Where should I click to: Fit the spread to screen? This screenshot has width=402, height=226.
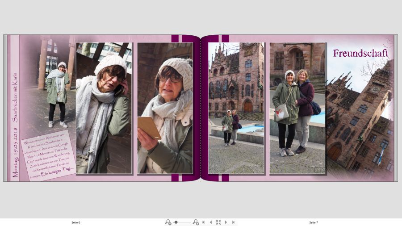click(x=218, y=222)
